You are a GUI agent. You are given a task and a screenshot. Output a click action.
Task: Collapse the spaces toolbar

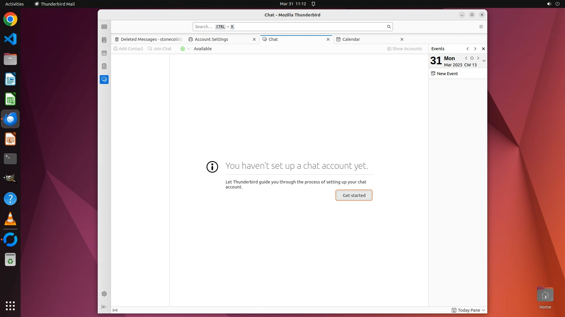click(x=104, y=307)
